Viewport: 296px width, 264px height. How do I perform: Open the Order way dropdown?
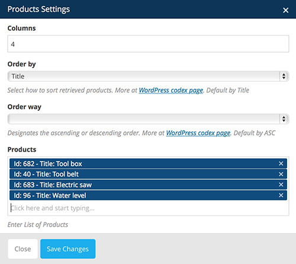[148, 119]
